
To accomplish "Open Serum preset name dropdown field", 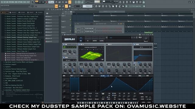I will (x=120, y=38).
